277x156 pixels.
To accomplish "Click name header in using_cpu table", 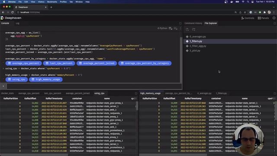I will point(107,98).
